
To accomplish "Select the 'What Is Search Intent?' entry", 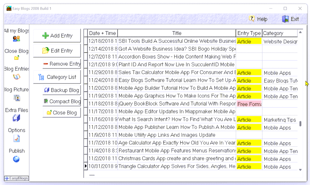I will coord(177,119).
